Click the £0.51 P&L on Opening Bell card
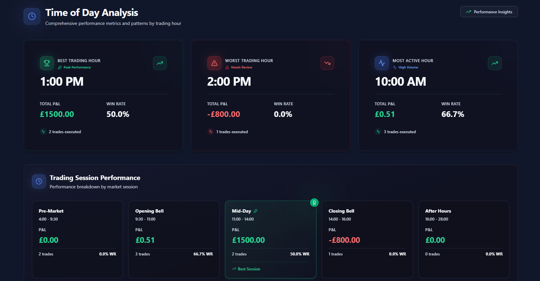 (145, 240)
